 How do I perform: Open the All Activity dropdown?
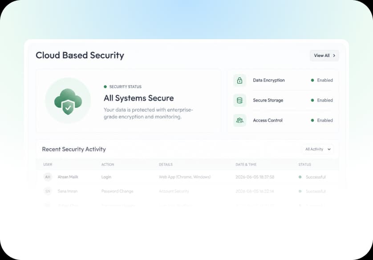click(318, 149)
